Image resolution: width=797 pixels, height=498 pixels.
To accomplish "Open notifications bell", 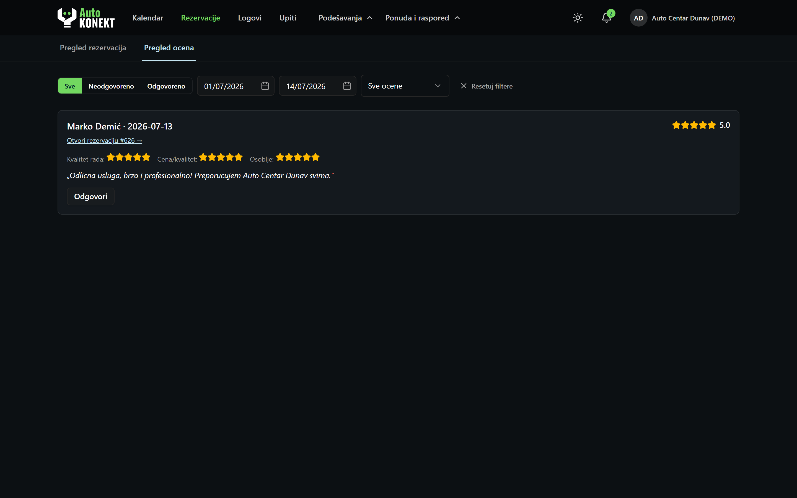I will coord(606,18).
